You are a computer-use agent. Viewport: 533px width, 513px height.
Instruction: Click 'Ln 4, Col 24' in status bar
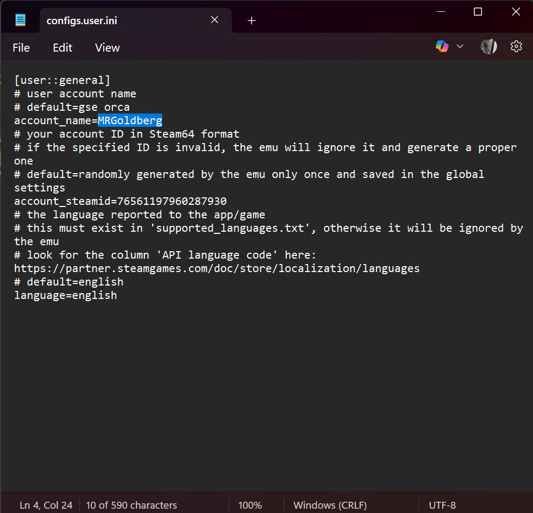(46, 505)
